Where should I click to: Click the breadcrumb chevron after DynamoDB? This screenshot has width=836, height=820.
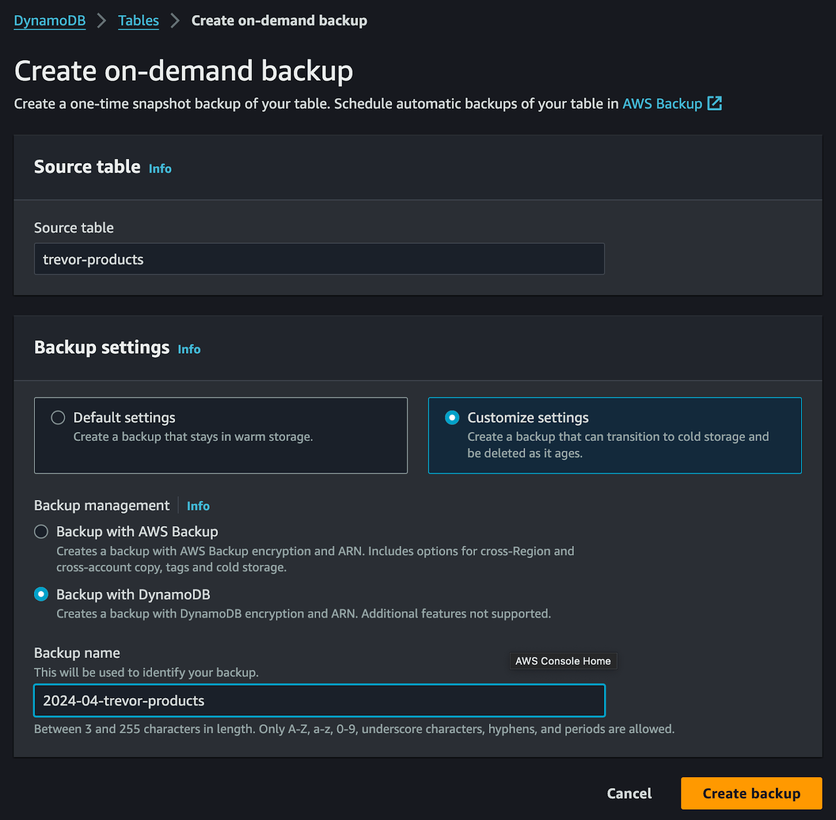pos(100,21)
